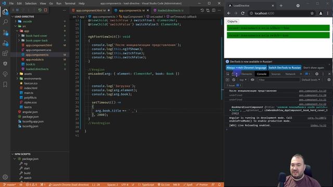Open loaded.directive.ts in the explorer
Viewport: 333px width, 187px height.
(x=37, y=69)
